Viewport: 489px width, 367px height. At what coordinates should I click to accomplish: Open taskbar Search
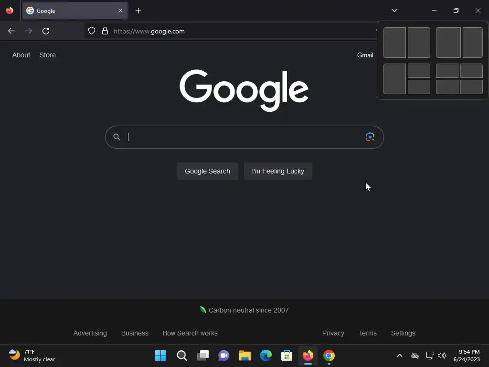(182, 356)
